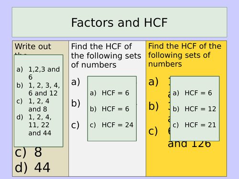This screenshot has width=239, height=179.
Task: Click the 'c) 8' question item
Action: [x=28, y=152]
